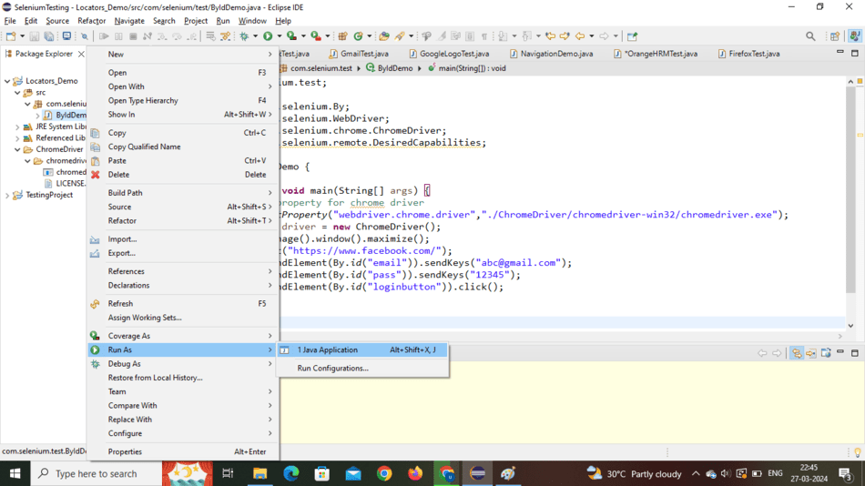
Task: Minimize the bottom view panel
Action: [840, 352]
